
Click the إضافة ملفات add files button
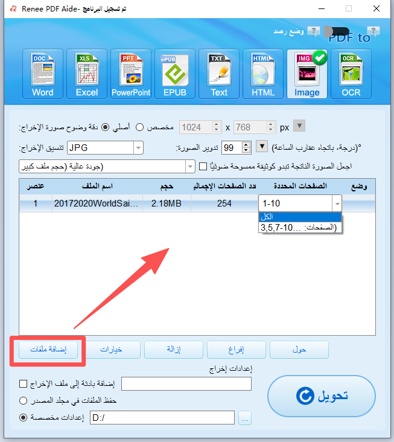coord(48,350)
